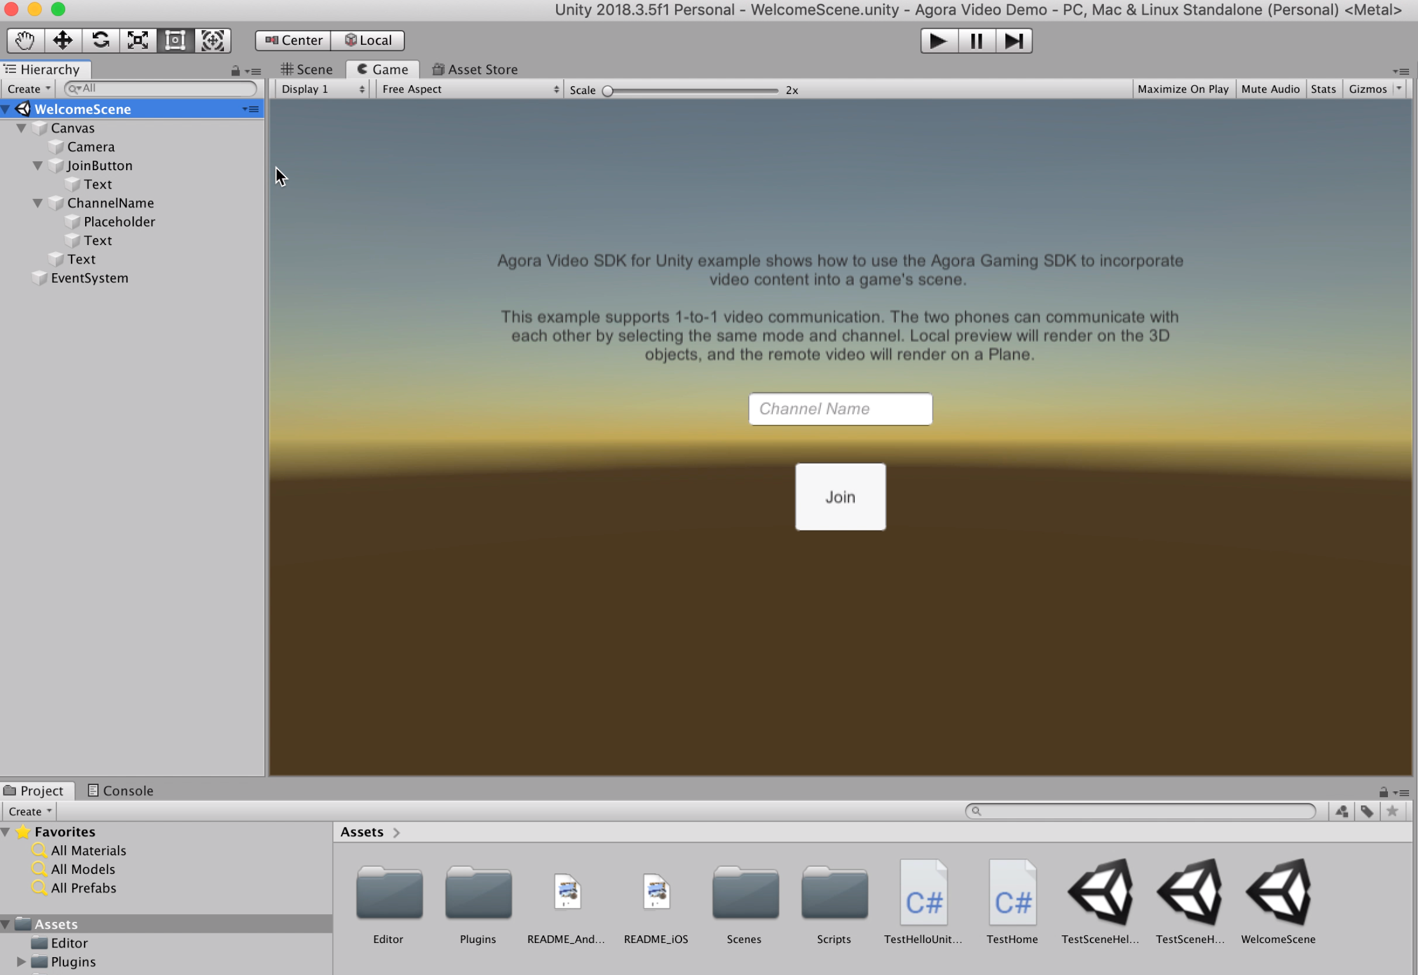Image resolution: width=1418 pixels, height=975 pixels.
Task: Collapse the Favorites section
Action: [6, 832]
